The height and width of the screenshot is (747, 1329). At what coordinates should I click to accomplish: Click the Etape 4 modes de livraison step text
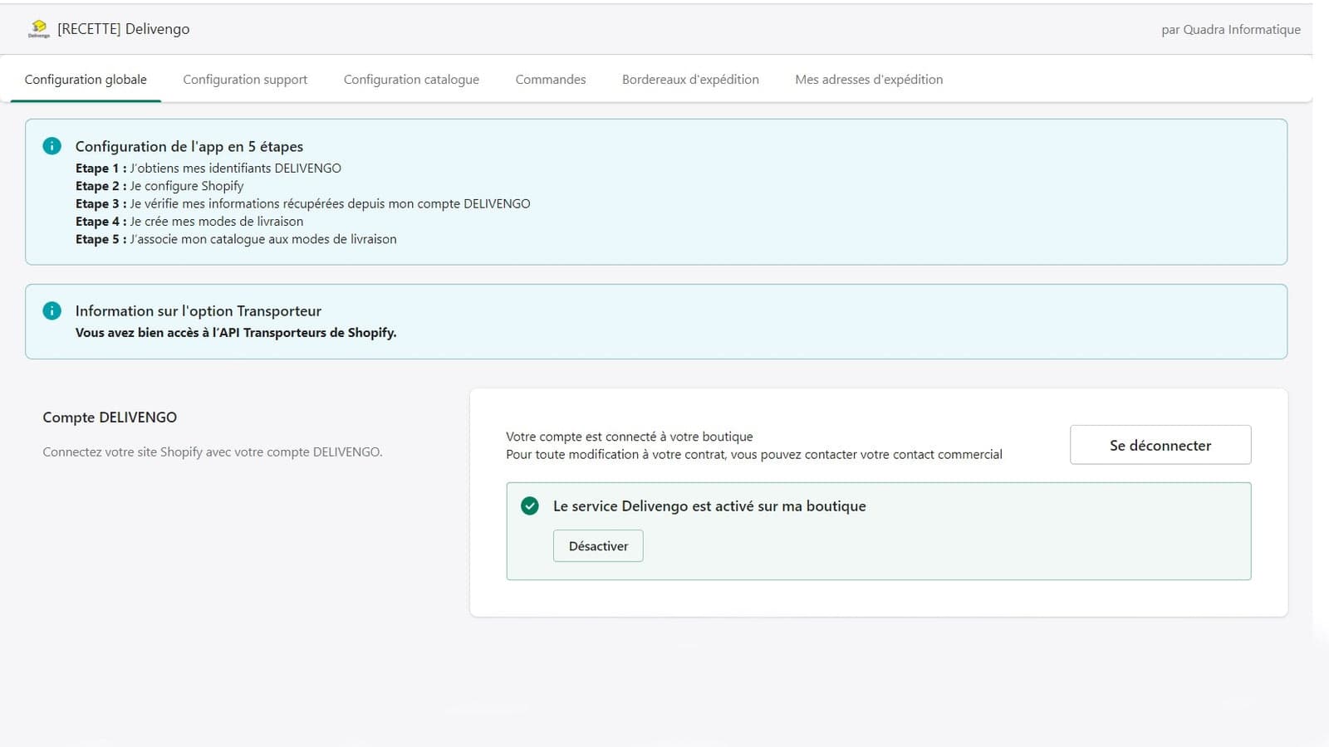coord(189,221)
